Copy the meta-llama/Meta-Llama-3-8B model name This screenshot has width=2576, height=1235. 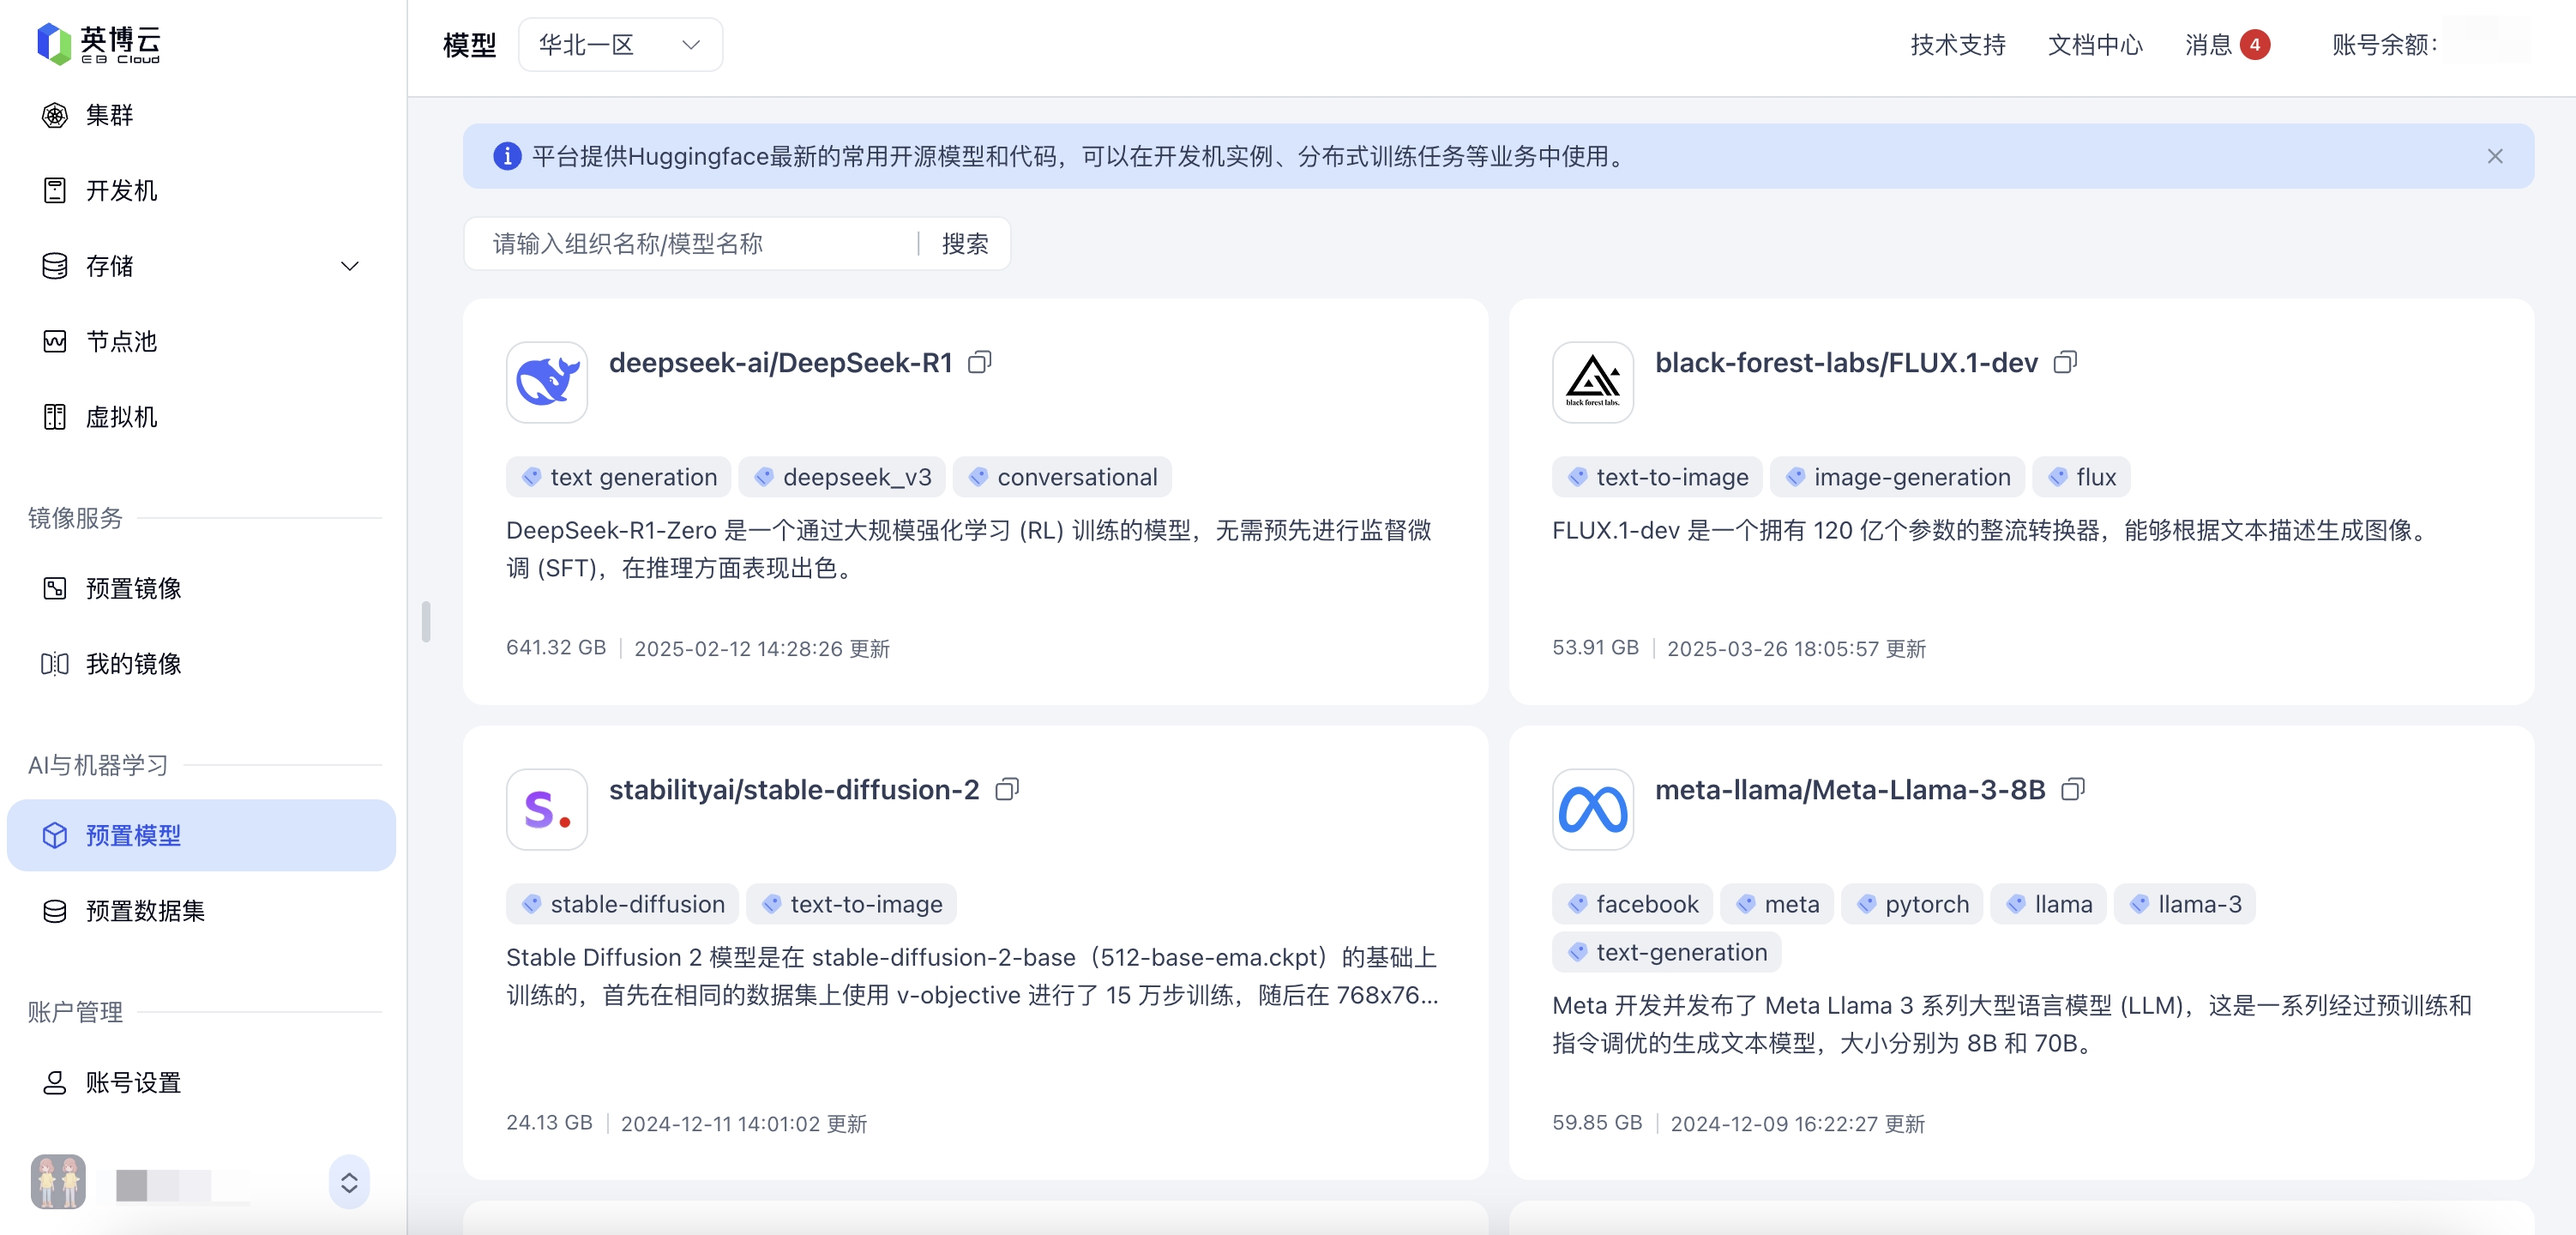pos(2072,789)
